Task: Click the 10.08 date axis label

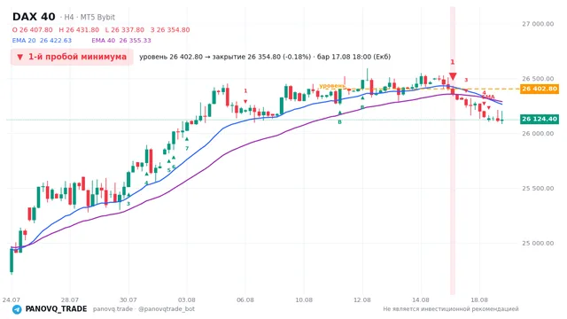Action: click(304, 300)
